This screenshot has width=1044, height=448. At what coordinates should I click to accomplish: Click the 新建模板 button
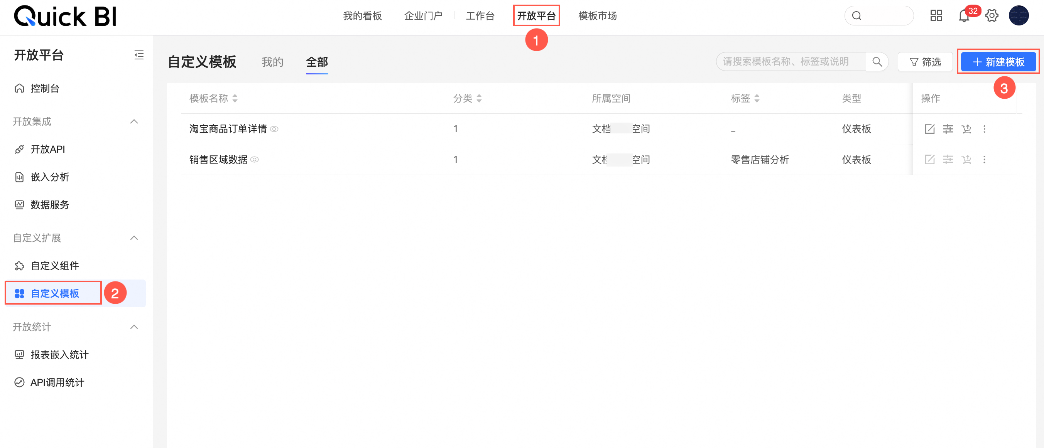pos(998,62)
